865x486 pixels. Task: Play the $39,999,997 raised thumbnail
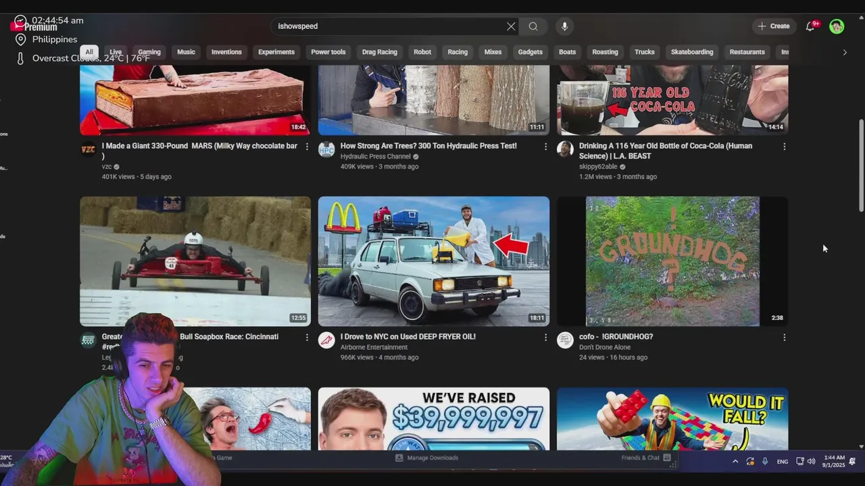[x=434, y=418]
